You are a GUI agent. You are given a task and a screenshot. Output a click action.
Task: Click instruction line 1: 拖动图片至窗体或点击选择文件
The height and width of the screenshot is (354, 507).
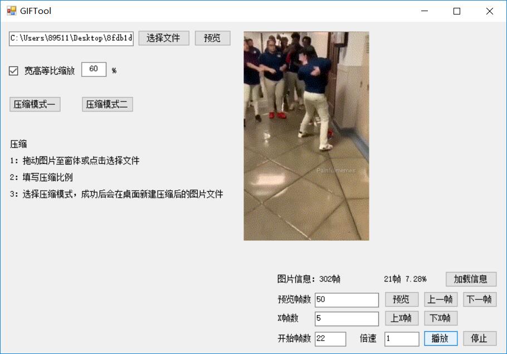coord(75,161)
